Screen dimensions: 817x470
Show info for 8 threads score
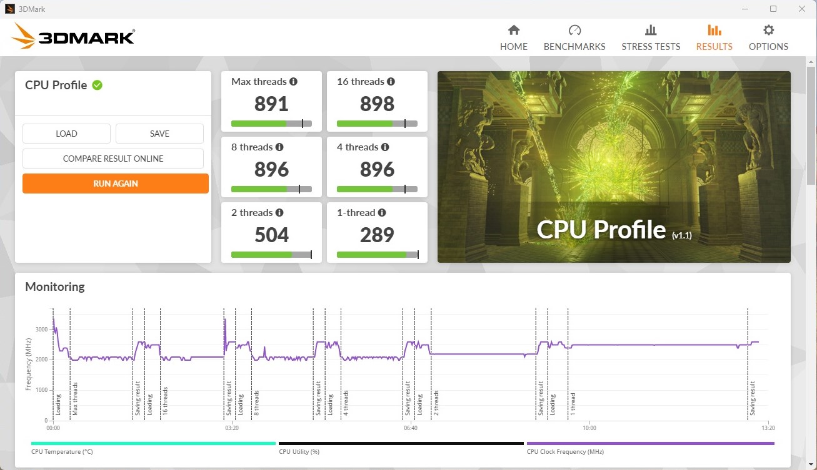(279, 147)
